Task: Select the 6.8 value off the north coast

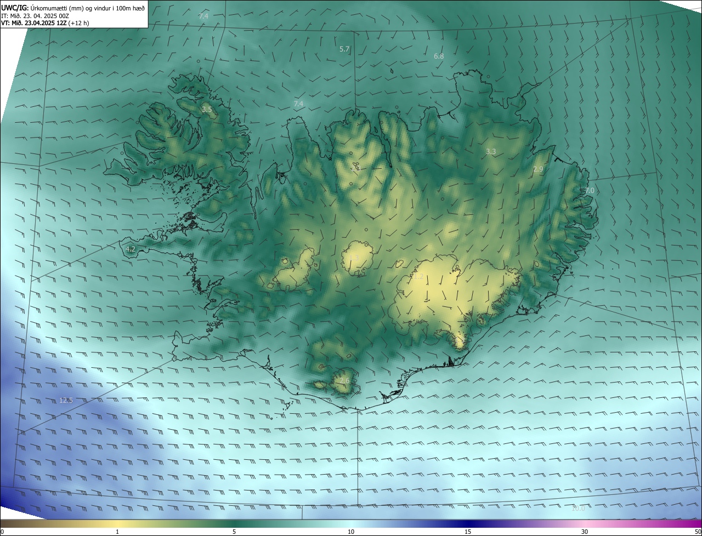Action: pos(439,56)
